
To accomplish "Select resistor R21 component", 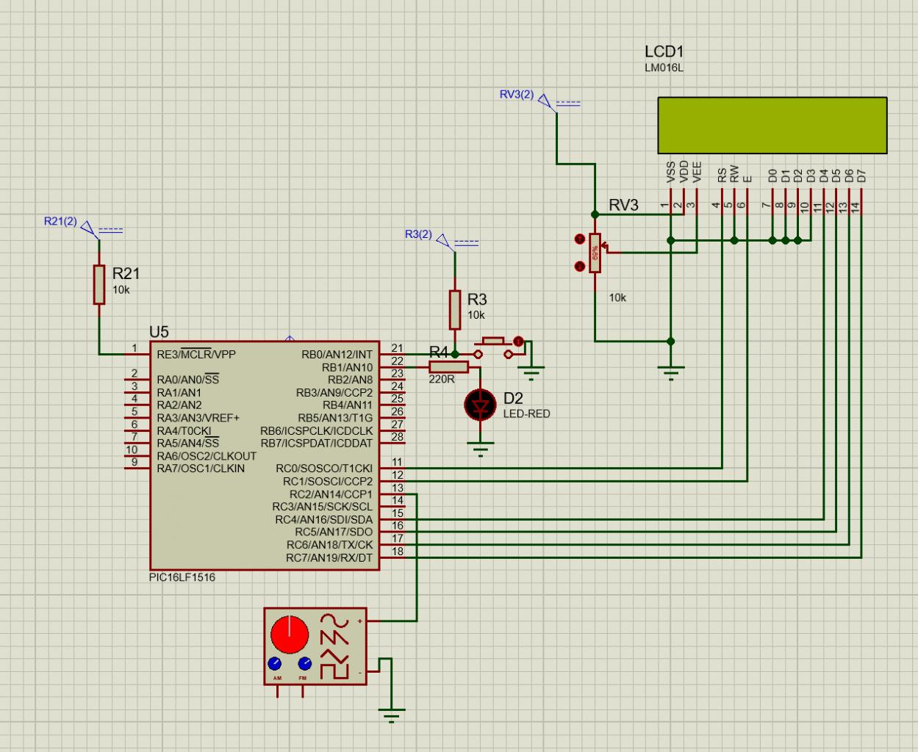I will tap(99, 284).
